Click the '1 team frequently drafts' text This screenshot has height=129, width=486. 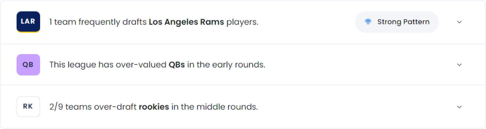[x=98, y=22]
